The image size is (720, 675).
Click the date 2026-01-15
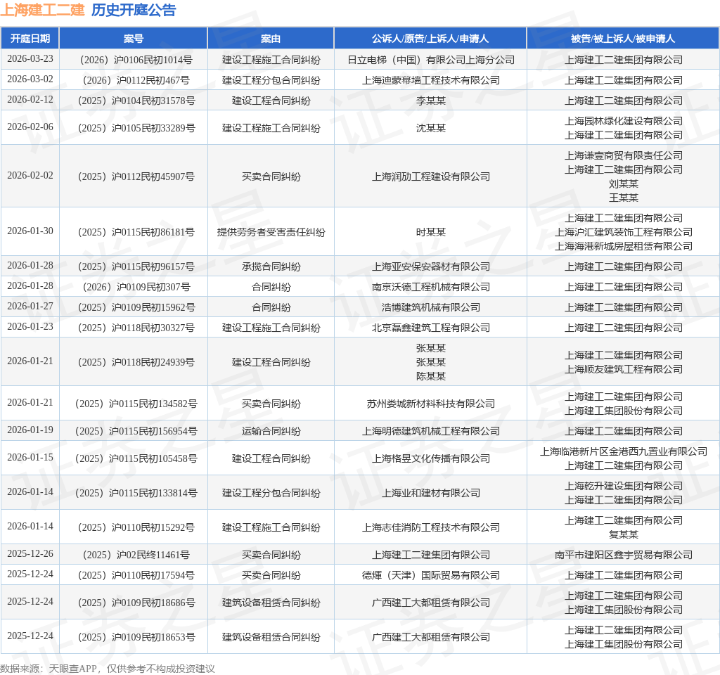[x=30, y=457]
